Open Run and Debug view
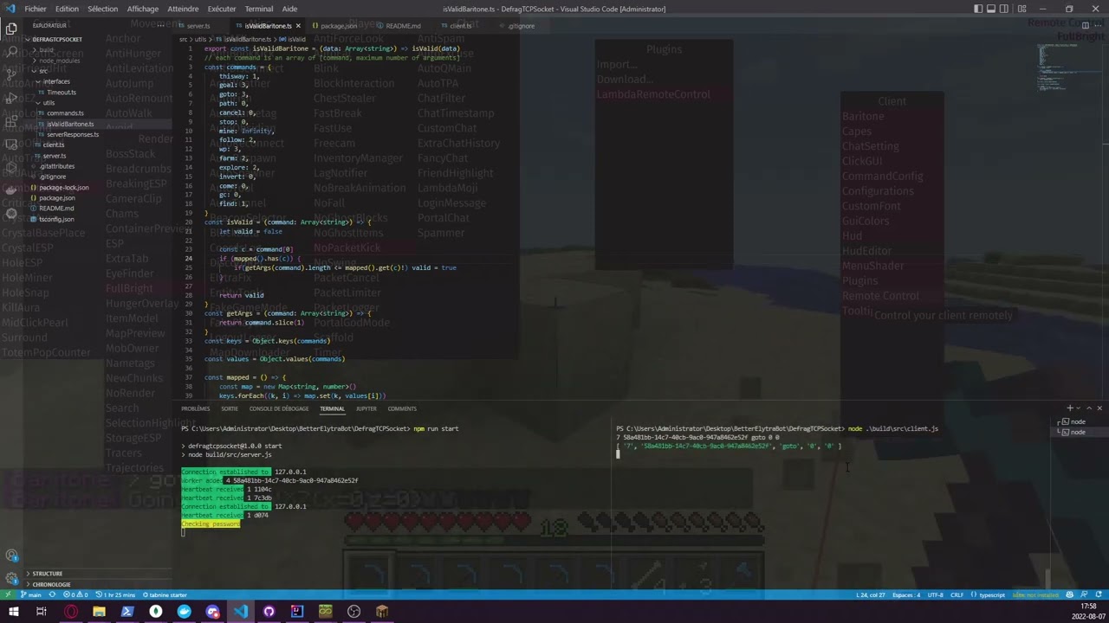The image size is (1109, 623). point(11,99)
